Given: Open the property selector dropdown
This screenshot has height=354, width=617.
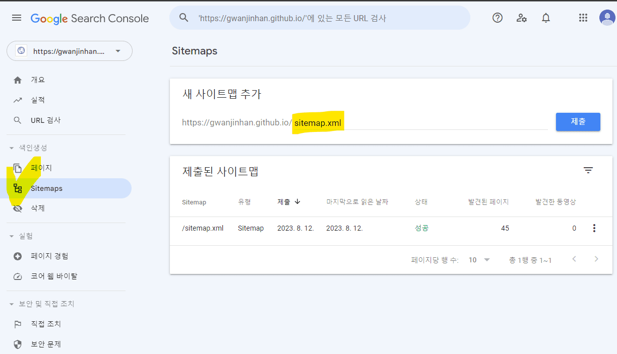Looking at the screenshot, I should point(70,51).
